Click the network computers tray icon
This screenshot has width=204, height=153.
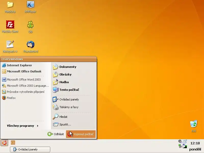185,142
